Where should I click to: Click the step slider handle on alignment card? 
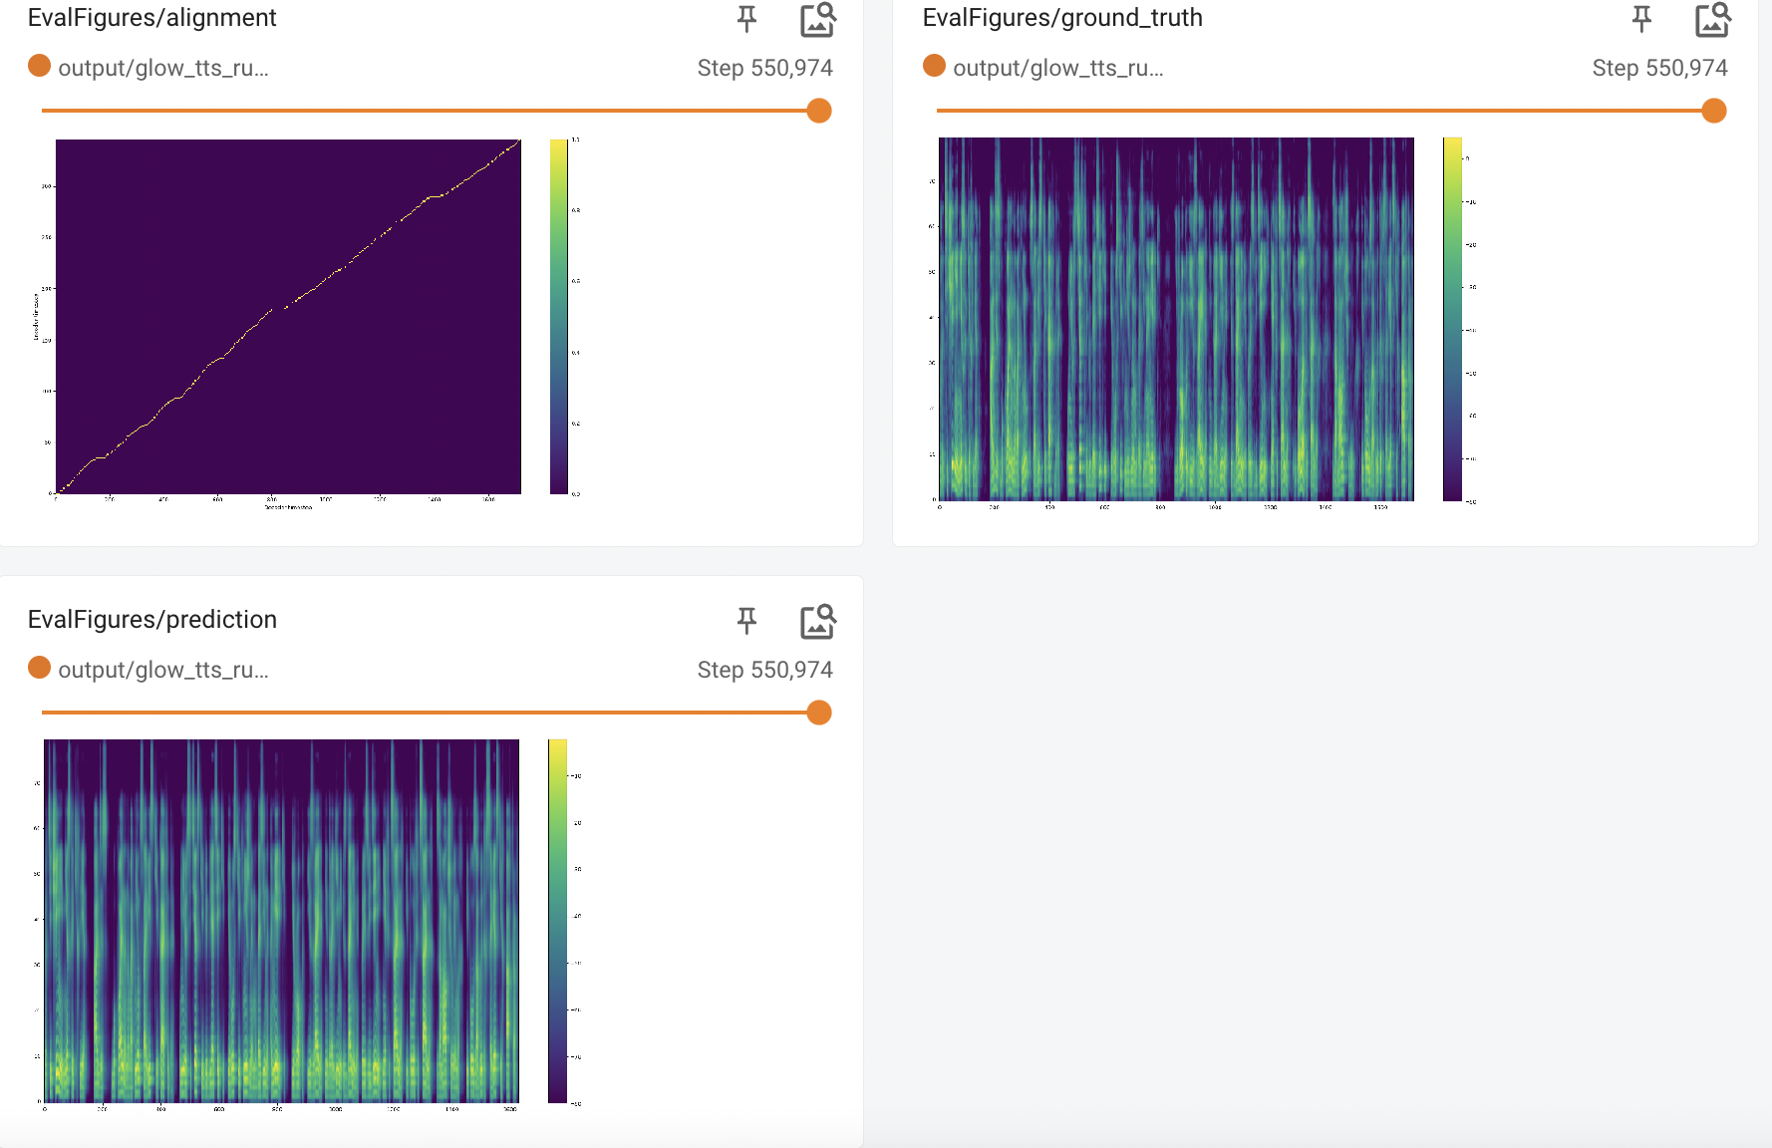[x=819, y=111]
